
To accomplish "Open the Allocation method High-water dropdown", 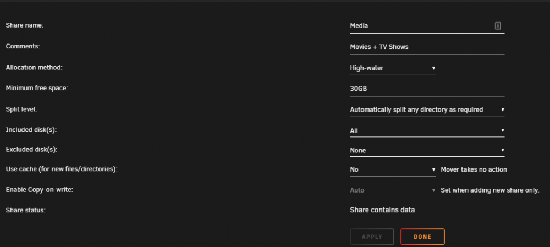I will pyautogui.click(x=393, y=68).
